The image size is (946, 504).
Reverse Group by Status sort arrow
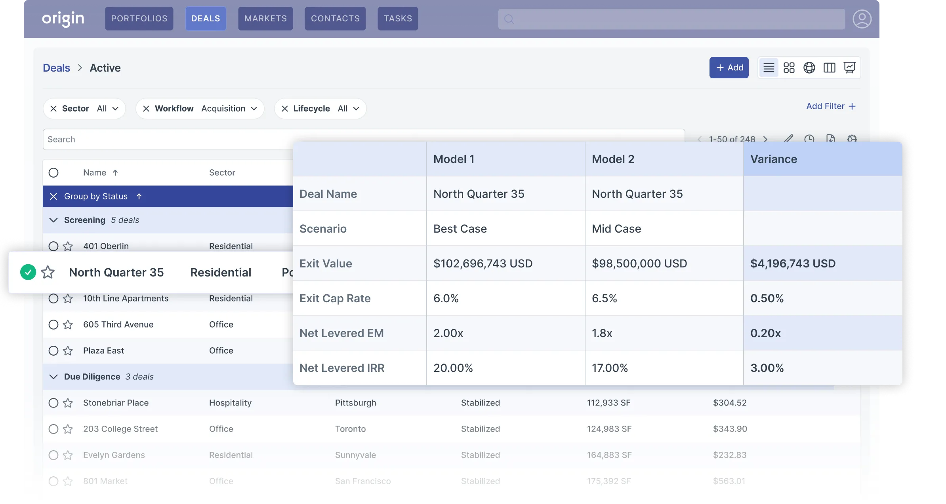point(139,196)
